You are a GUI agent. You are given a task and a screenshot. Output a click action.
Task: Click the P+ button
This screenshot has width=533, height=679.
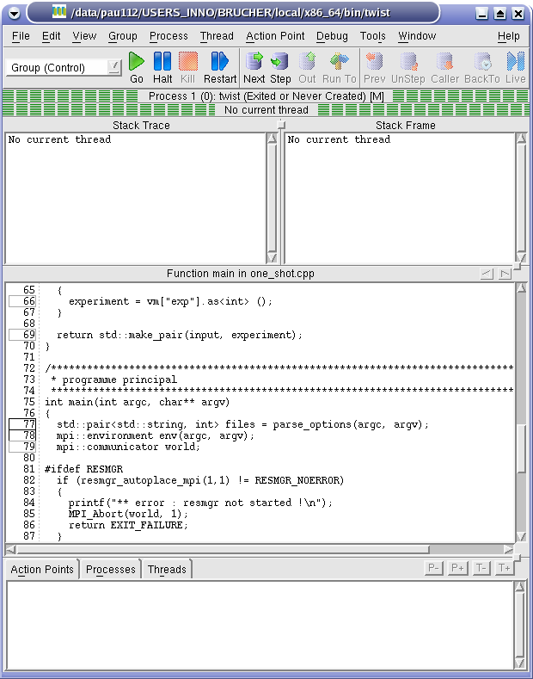[x=457, y=568]
